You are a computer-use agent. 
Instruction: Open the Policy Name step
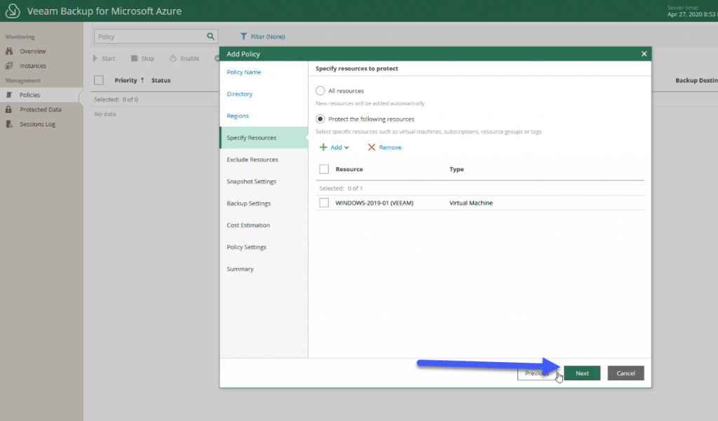tap(243, 72)
